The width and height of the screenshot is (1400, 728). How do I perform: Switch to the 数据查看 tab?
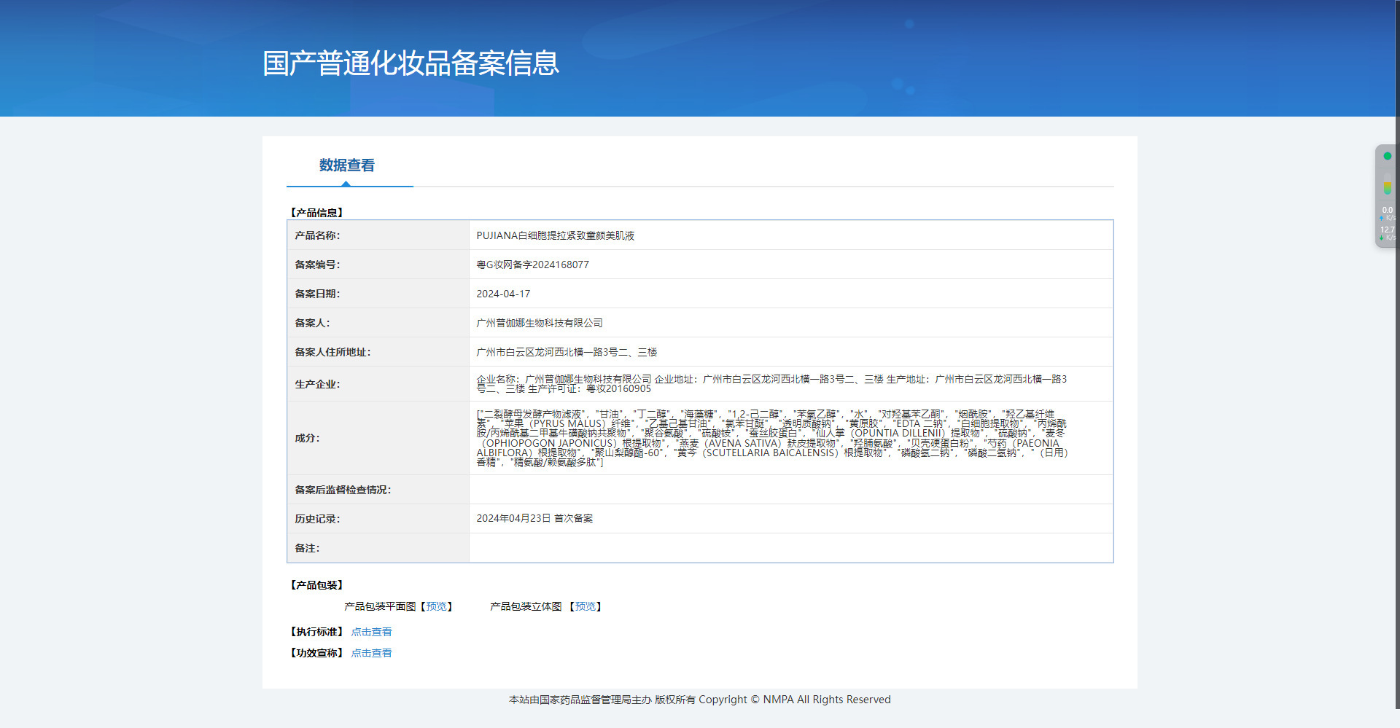347,166
